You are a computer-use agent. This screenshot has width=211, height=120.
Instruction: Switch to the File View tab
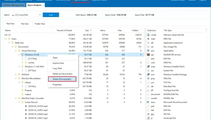point(25,24)
